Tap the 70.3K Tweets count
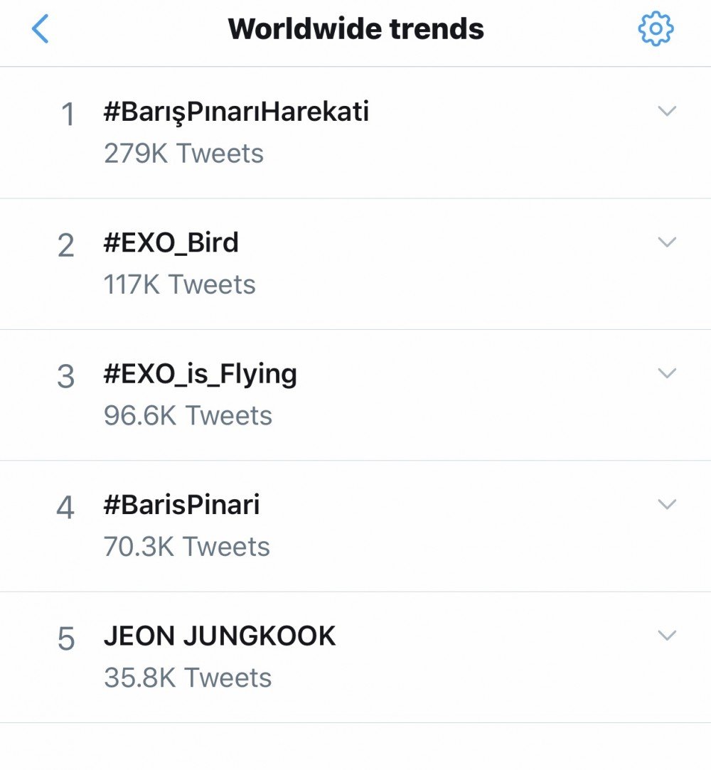The width and height of the screenshot is (711, 770). point(186,547)
